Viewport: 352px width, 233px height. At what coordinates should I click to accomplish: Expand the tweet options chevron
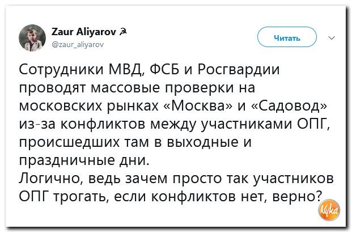[331, 38]
